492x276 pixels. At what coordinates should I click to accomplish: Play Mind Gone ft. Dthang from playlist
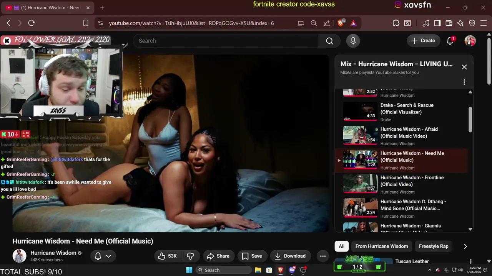pyautogui.click(x=402, y=209)
